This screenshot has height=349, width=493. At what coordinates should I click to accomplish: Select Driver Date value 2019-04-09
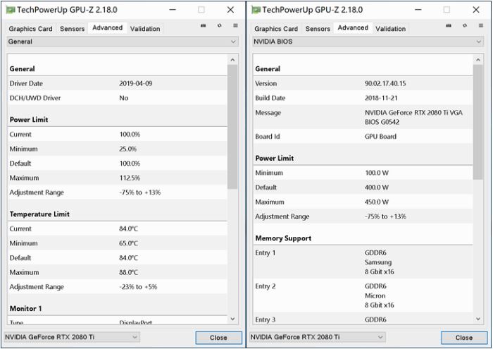click(x=135, y=83)
